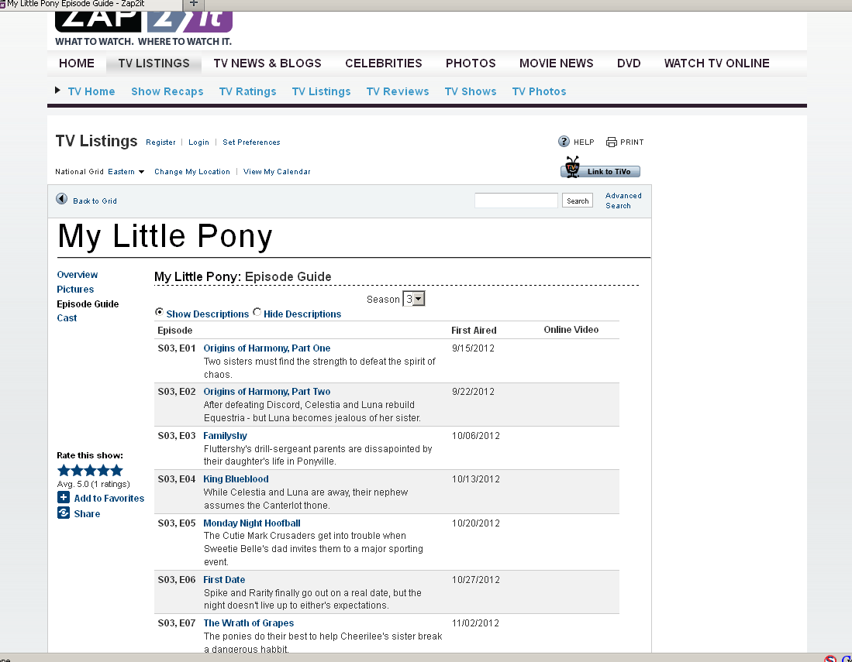Open the Pictures sidebar link

pyautogui.click(x=75, y=290)
